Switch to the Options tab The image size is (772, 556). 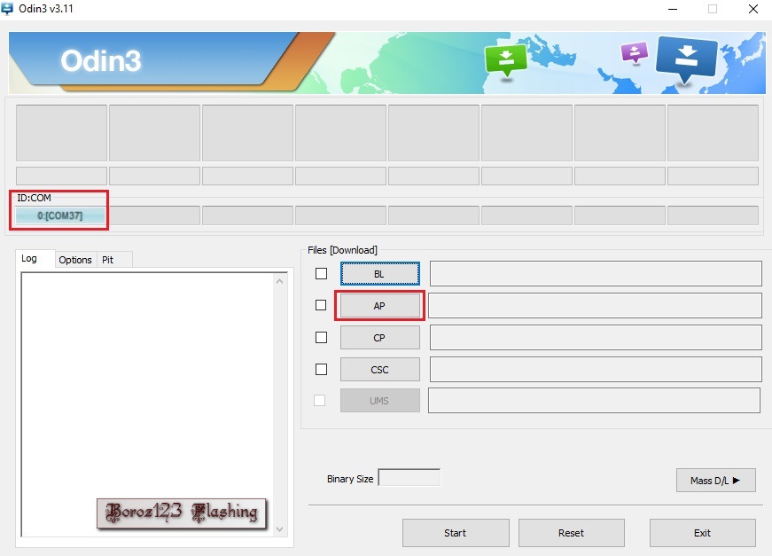tap(75, 260)
